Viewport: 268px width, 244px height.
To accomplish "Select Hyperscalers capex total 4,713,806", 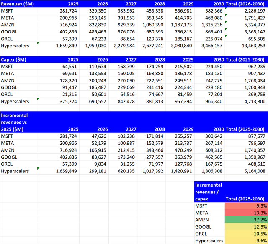I will click(246, 102).
